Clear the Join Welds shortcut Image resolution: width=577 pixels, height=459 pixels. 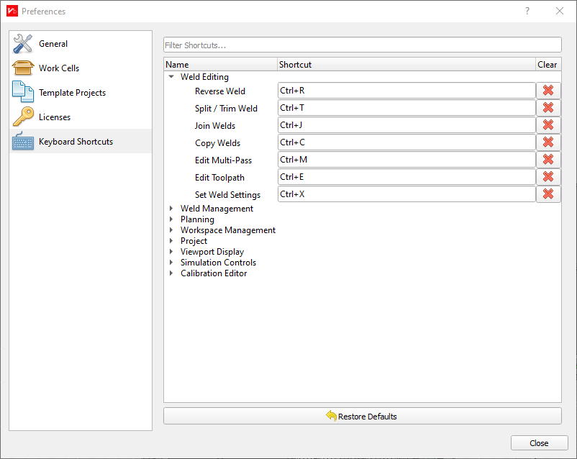tap(548, 125)
